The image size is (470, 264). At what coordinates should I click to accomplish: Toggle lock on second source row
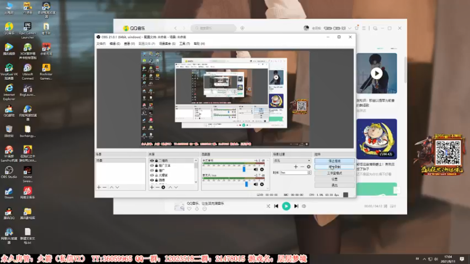point(156,165)
